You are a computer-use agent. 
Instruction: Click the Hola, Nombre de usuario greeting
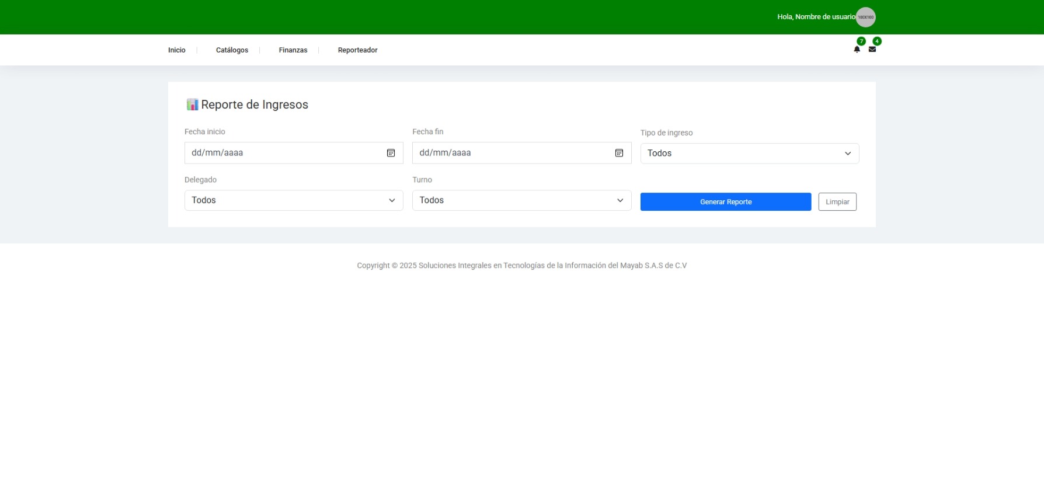coord(815,17)
